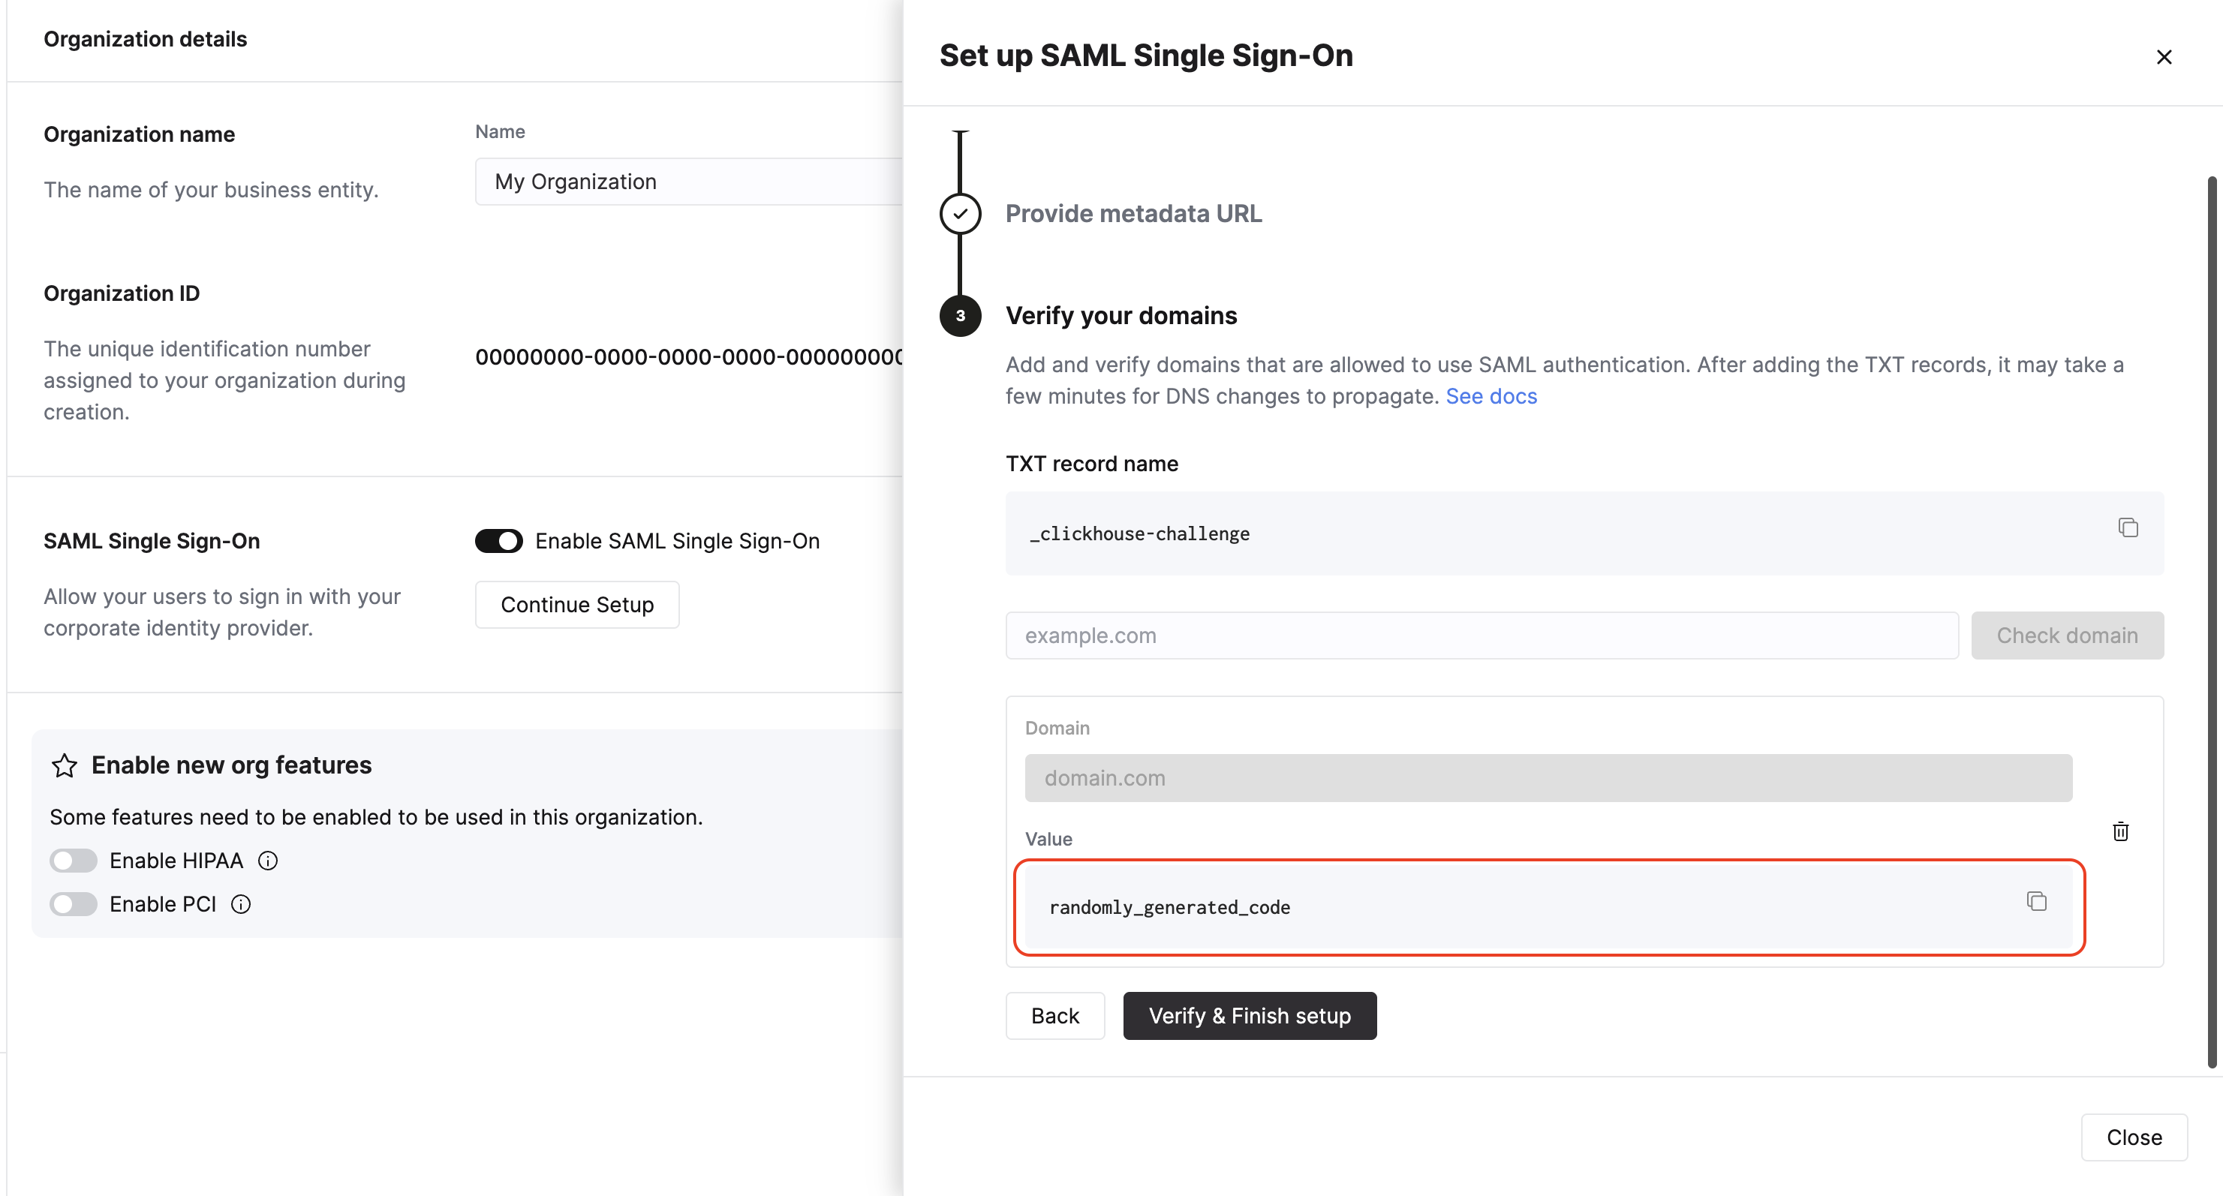The width and height of the screenshot is (2223, 1196).
Task: Click Continue Setup under SAML Single Sign-On
Action: point(576,604)
